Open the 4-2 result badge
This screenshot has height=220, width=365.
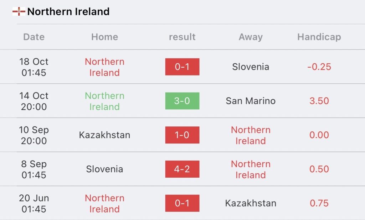point(182,169)
